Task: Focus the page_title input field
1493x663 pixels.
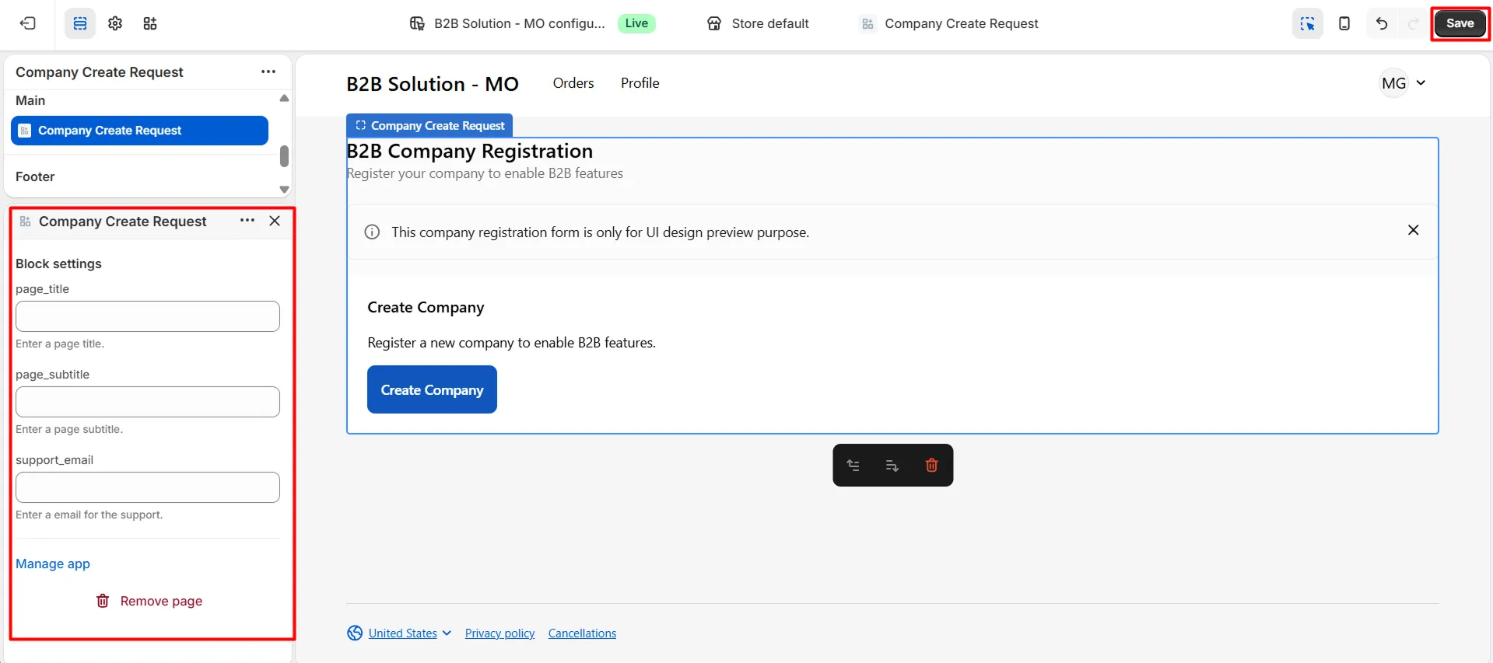Action: pyautogui.click(x=148, y=316)
